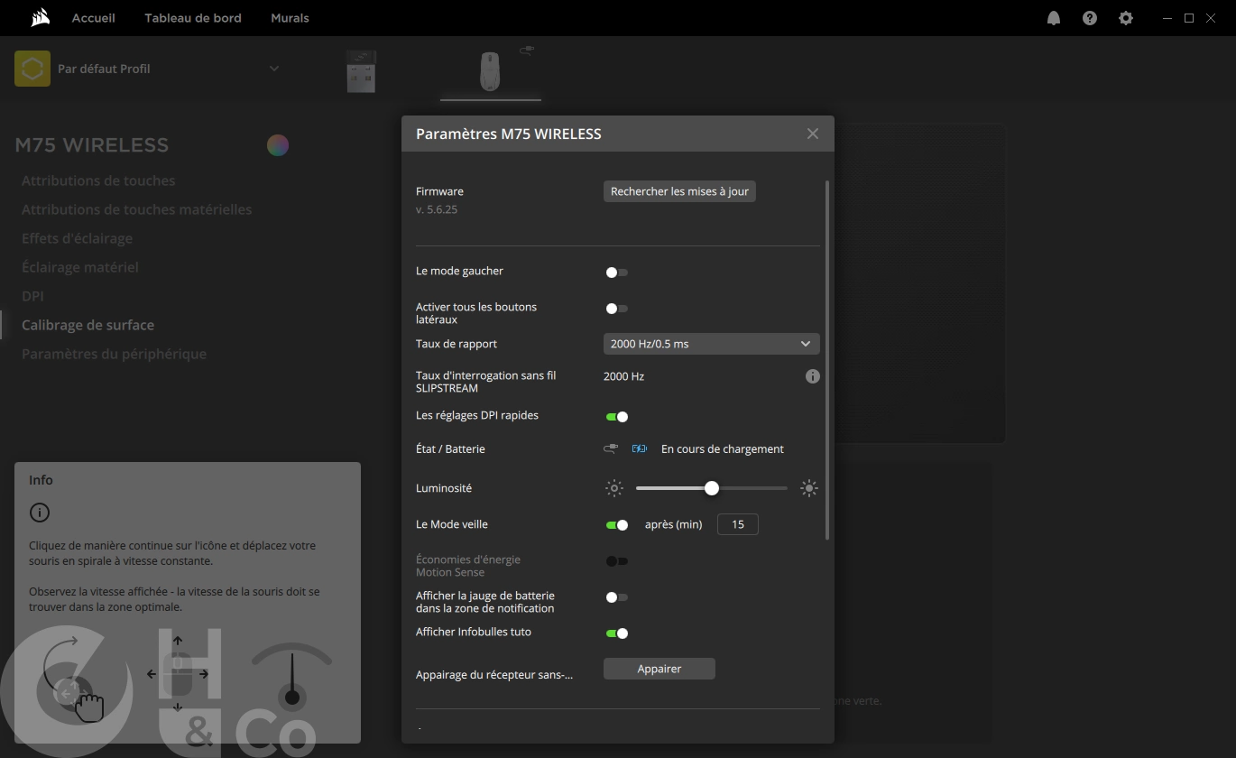This screenshot has width=1236, height=758.
Task: Click the Corsair sails logo
Action: [40, 18]
